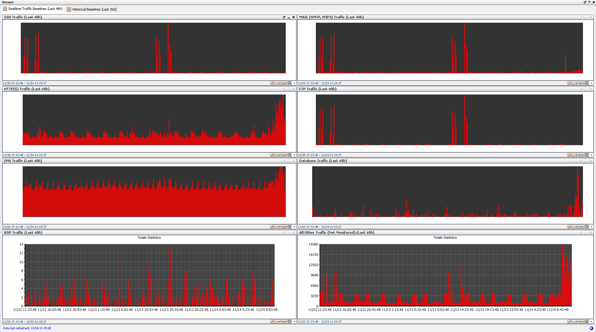Click the edit pencil icon in SSH Traffic footer
Image resolution: width=596 pixels, height=332 pixels.
[272, 83]
